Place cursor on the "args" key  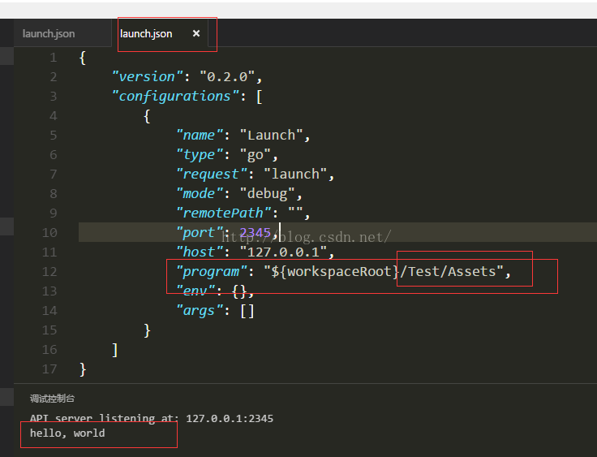199,311
